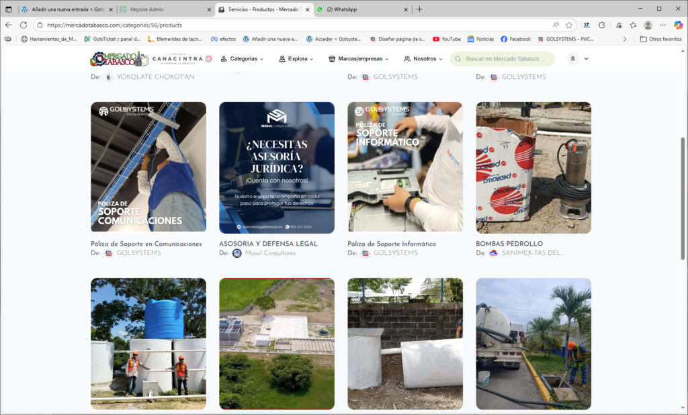Open the Copilot sidebar icon
Viewport: 688px width, 415px height.
coord(678,25)
